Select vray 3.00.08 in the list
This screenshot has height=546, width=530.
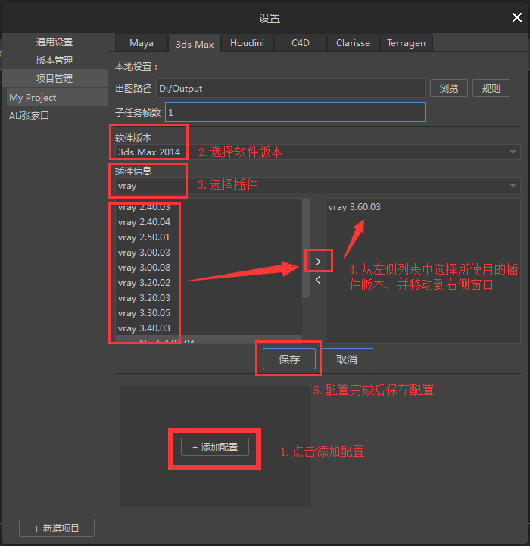coord(209,268)
